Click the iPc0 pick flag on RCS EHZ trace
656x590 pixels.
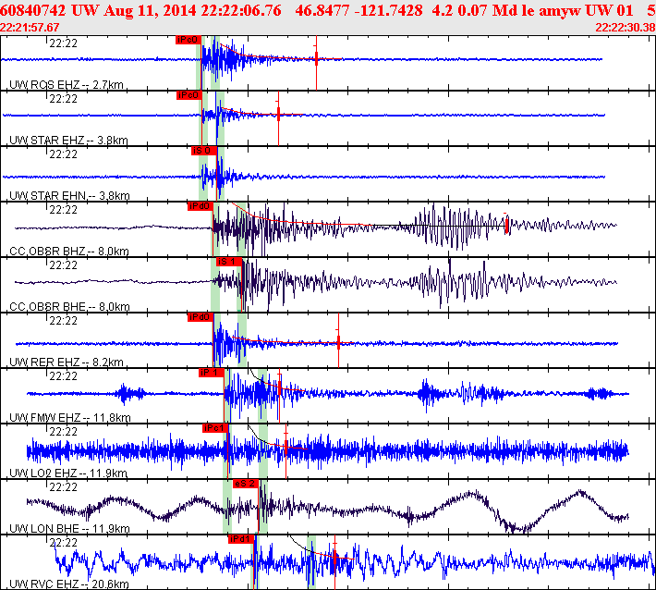coord(188,40)
